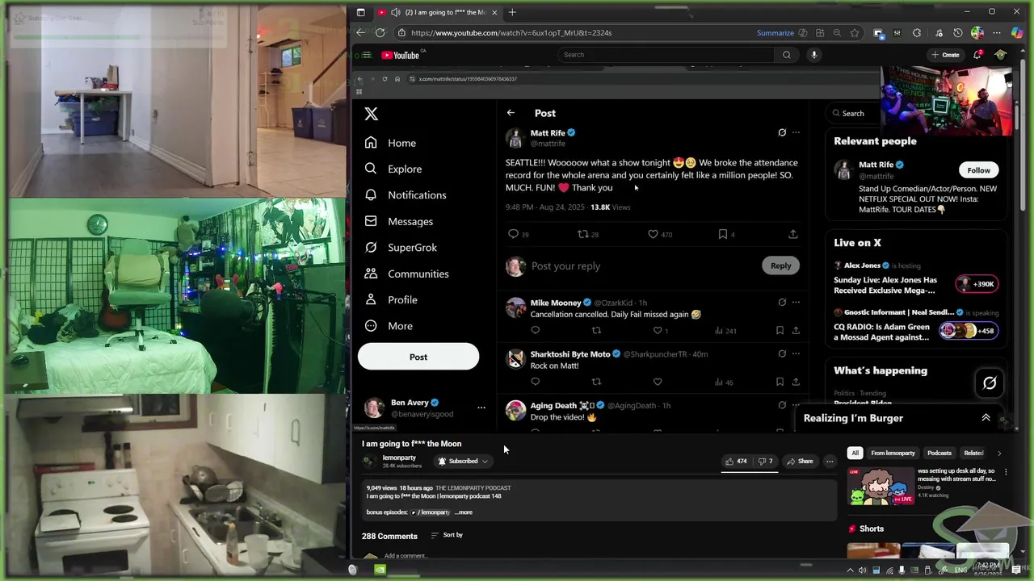1034x581 pixels.
Task: Open YouTube Create menu
Action: pyautogui.click(x=945, y=55)
